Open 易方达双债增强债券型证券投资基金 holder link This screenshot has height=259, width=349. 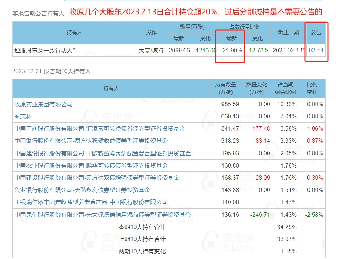click(97, 178)
